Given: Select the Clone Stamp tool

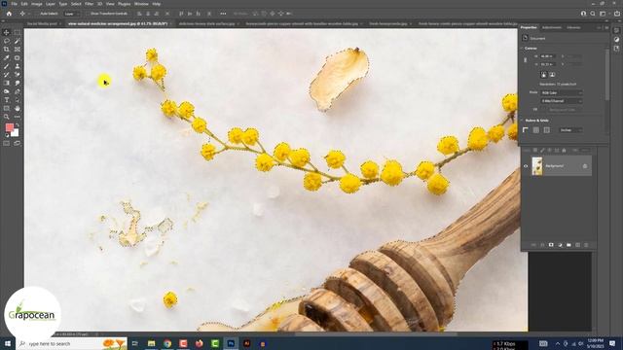Looking at the screenshot, I should [x=18, y=66].
